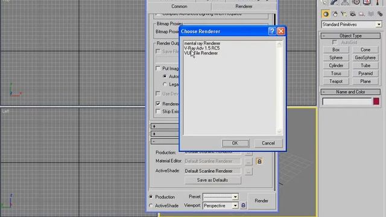Choose the Tube object type
This screenshot has height=217, width=386.
(365, 66)
